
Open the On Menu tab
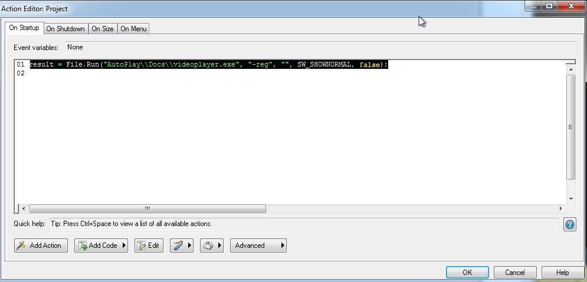click(x=133, y=29)
